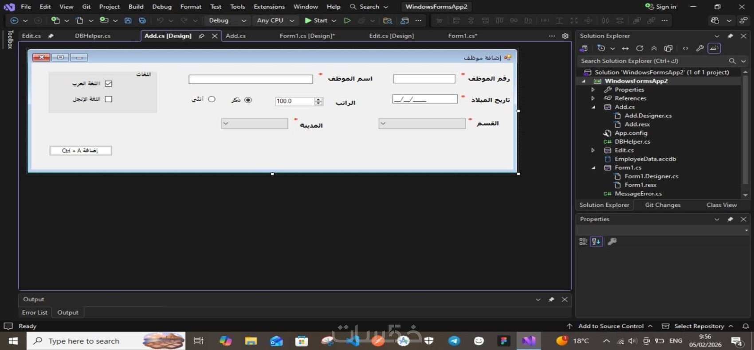Screen dimensions: 754x350
Task: Click the Solution Explorer search magnifier
Action: [x=732, y=61]
